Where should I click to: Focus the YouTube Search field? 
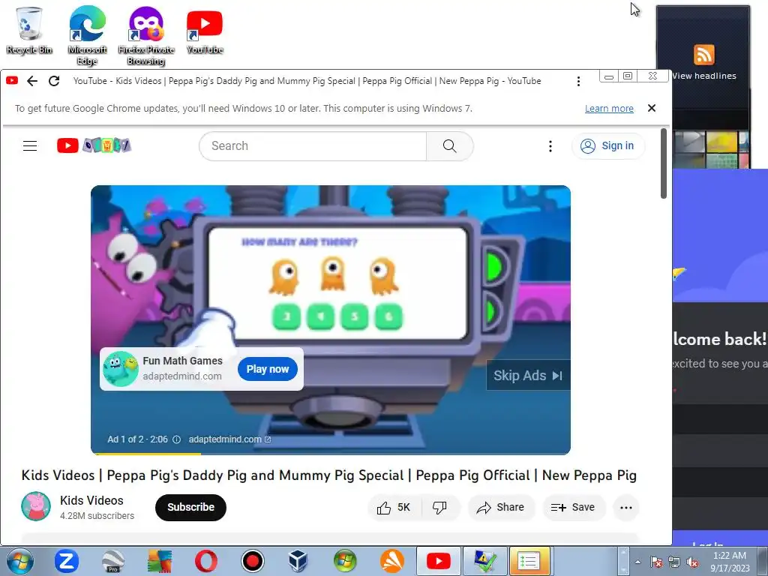point(313,146)
